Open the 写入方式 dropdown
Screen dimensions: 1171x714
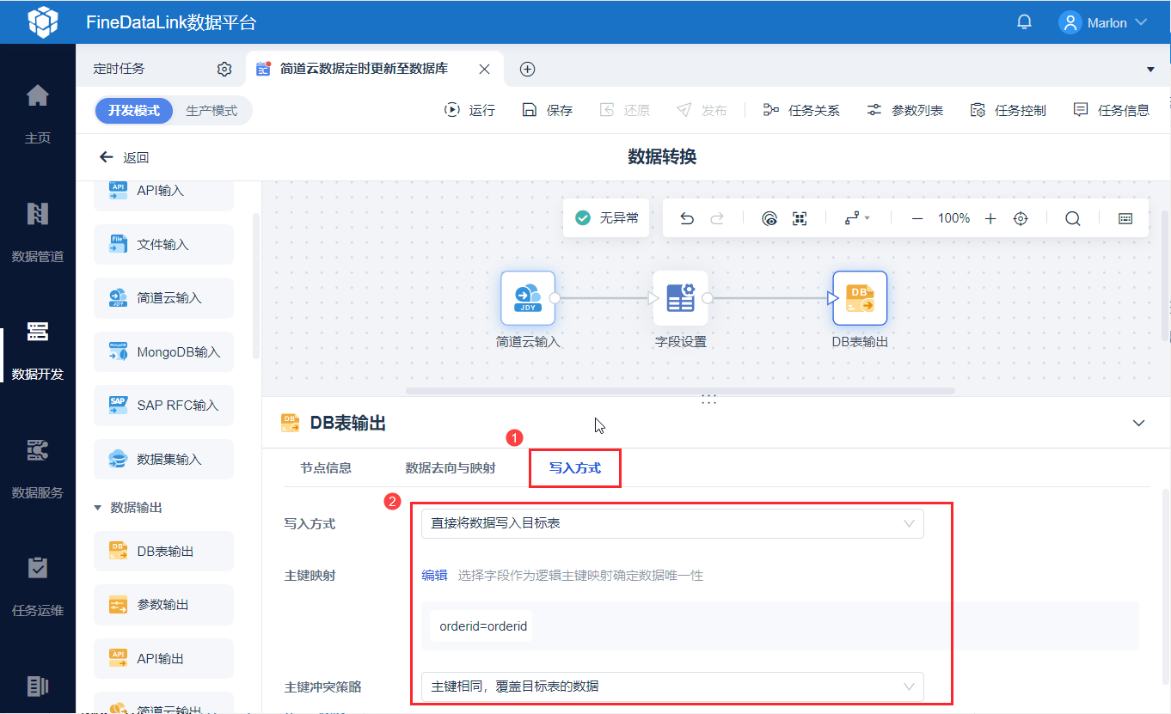click(x=672, y=523)
